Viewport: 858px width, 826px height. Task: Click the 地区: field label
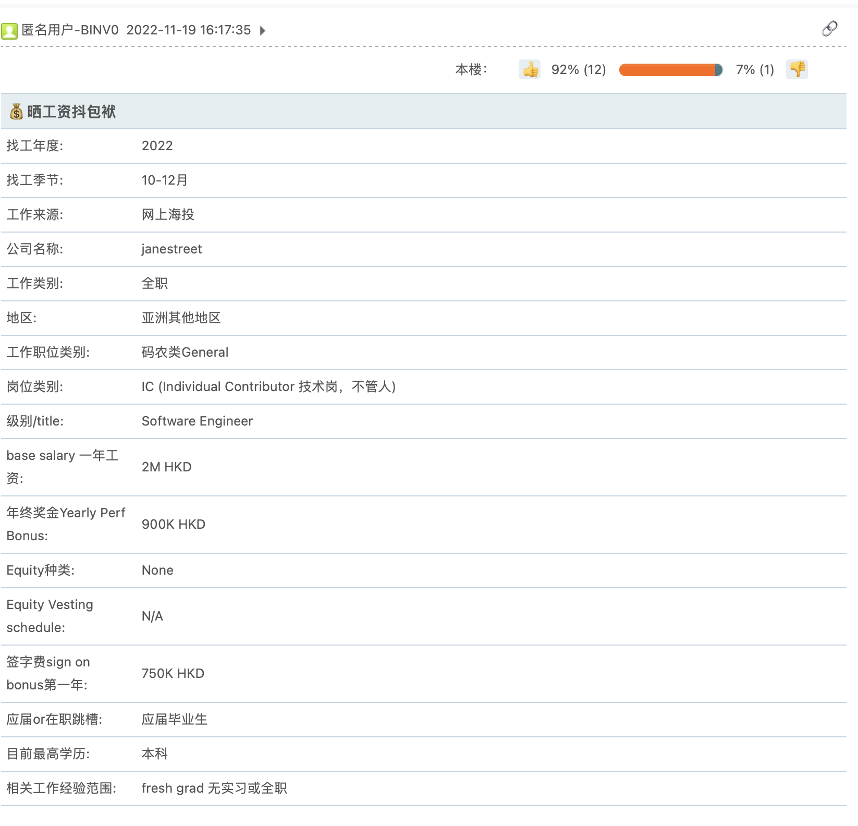tap(21, 318)
